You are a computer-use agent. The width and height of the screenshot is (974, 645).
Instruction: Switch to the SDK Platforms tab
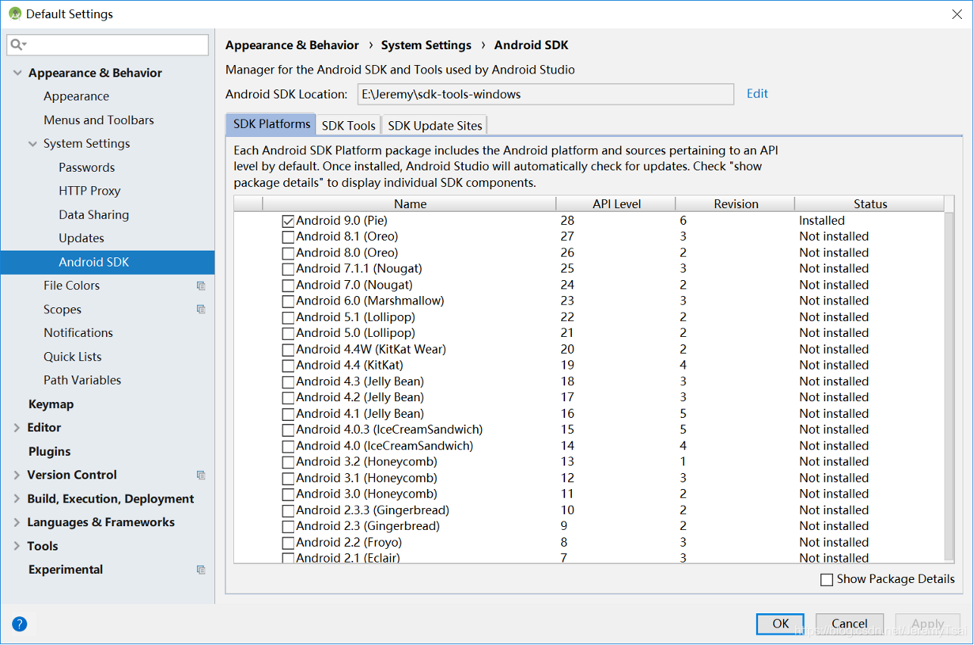click(x=271, y=124)
